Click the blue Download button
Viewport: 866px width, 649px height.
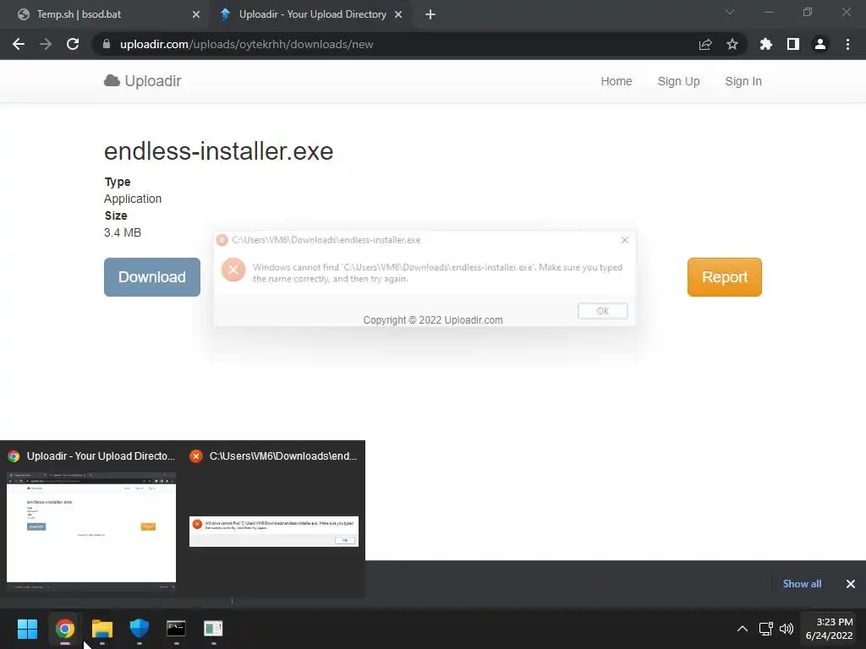152,277
